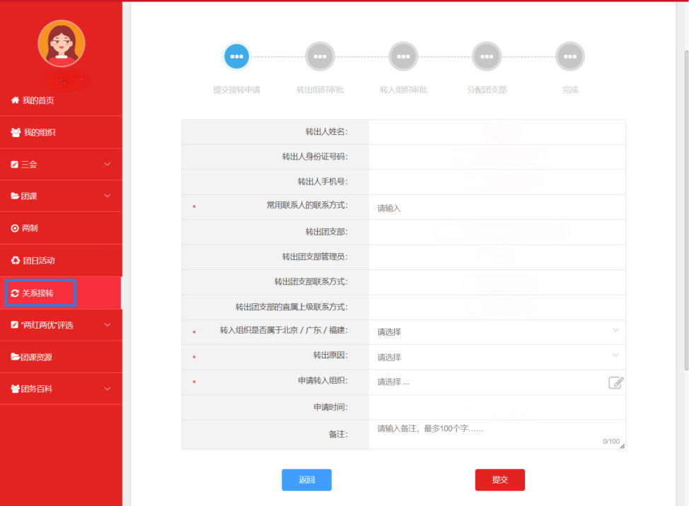The image size is (689, 506).
Task: Click the 常用联系人的联系方式 input field
Action: click(x=497, y=208)
